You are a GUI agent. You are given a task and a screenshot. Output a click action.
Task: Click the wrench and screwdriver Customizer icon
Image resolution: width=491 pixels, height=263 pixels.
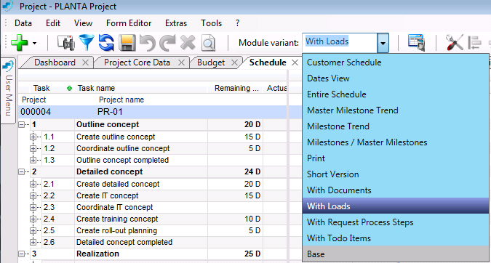[x=454, y=43]
